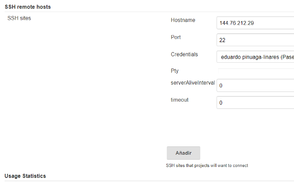Click into the serverAliveInterval input field
This screenshot has height=183, width=294.
[x=255, y=86]
